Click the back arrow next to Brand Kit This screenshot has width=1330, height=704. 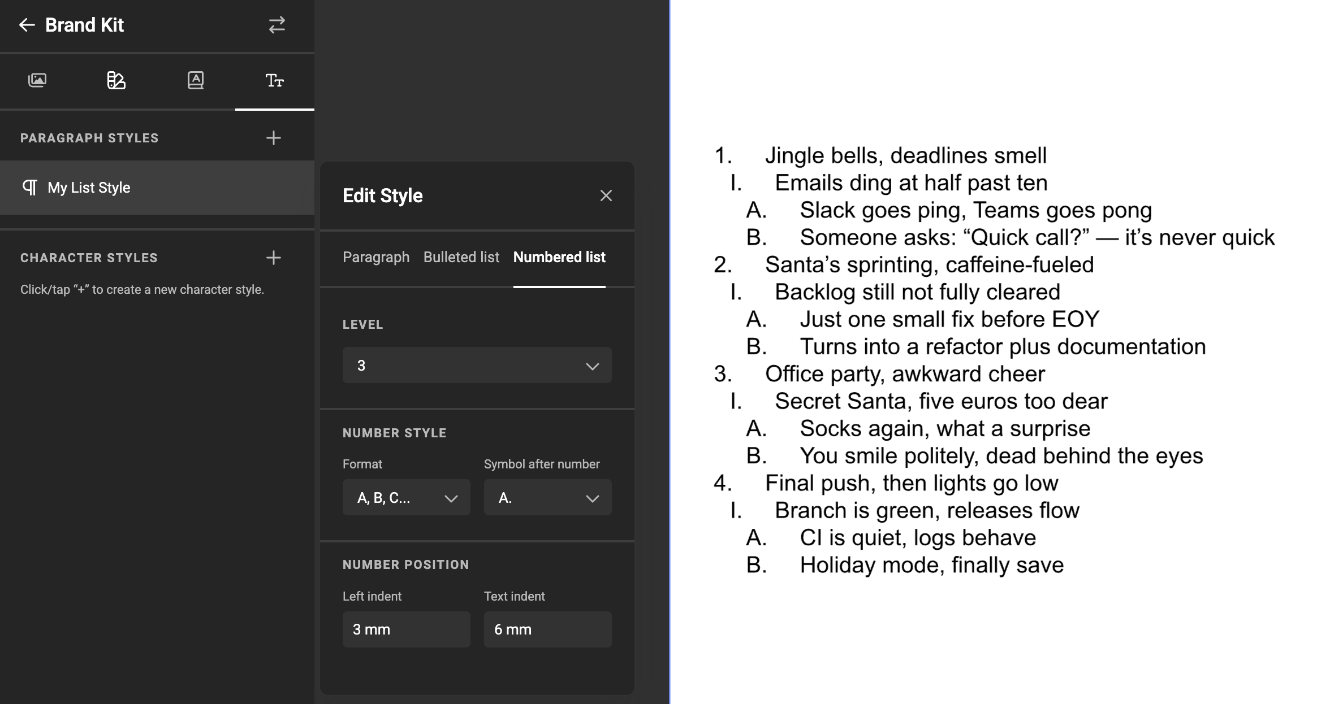click(x=26, y=25)
